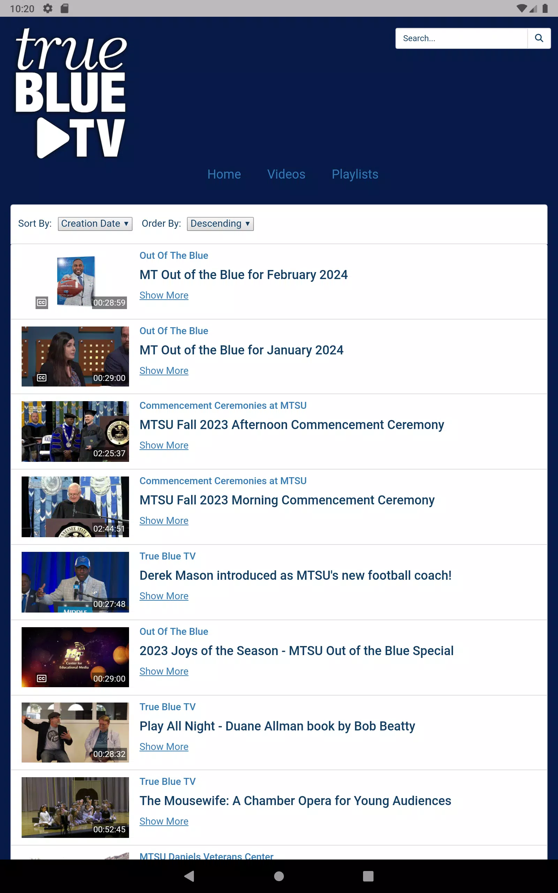Tap the SD card icon in the status bar

[x=65, y=8]
